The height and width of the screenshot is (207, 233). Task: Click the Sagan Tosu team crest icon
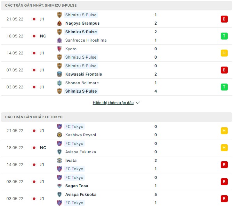59,186
